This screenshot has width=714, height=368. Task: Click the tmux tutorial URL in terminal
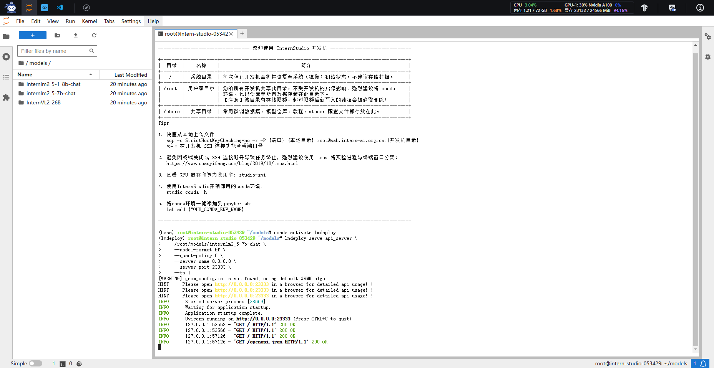click(232, 163)
